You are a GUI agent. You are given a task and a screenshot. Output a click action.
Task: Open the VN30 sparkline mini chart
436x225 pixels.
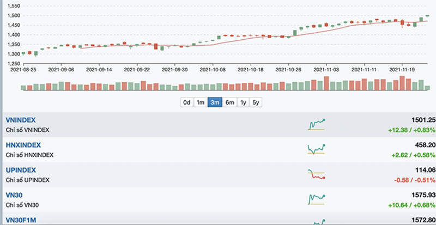tap(316, 199)
